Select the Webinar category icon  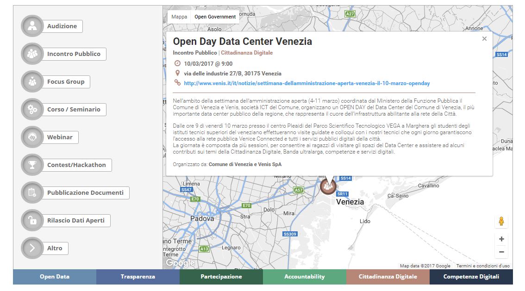(x=31, y=137)
